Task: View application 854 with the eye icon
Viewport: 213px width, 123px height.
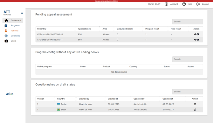Action: point(195,34)
